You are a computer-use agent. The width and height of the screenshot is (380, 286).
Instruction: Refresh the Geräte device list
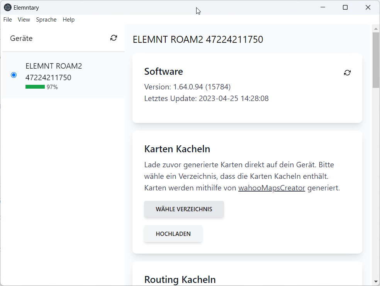(114, 38)
